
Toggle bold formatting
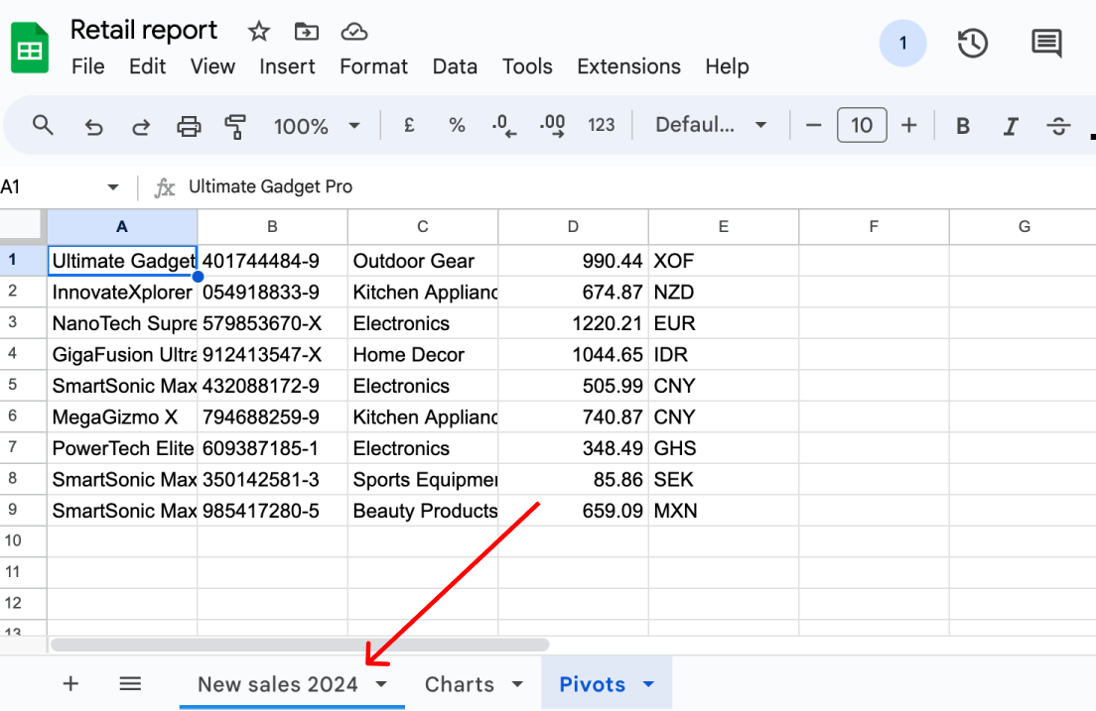pyautogui.click(x=963, y=126)
